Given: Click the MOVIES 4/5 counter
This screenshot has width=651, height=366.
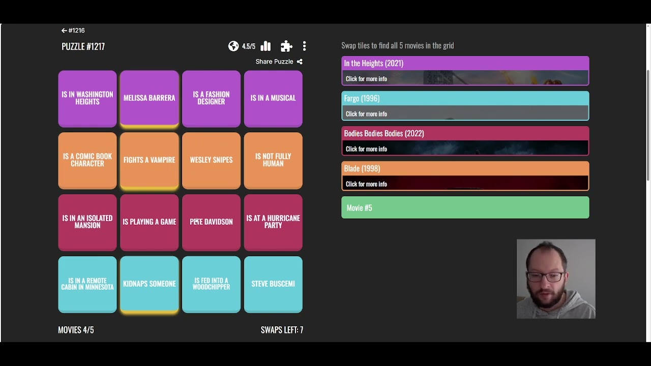Looking at the screenshot, I should point(76,330).
